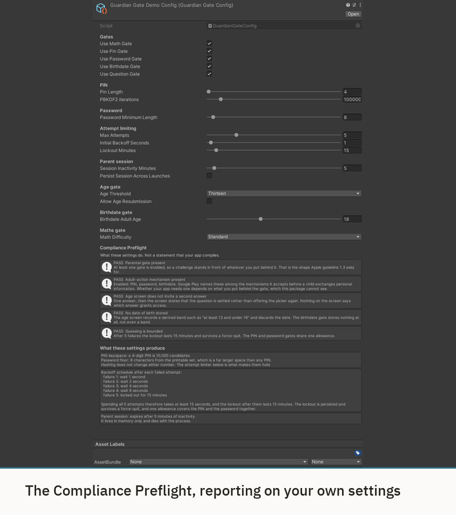Click the Age Threshold label
This screenshot has width=456, height=515.
pyautogui.click(x=115, y=194)
